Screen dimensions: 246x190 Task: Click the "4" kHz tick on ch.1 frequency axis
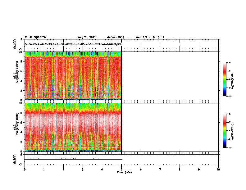22,81
